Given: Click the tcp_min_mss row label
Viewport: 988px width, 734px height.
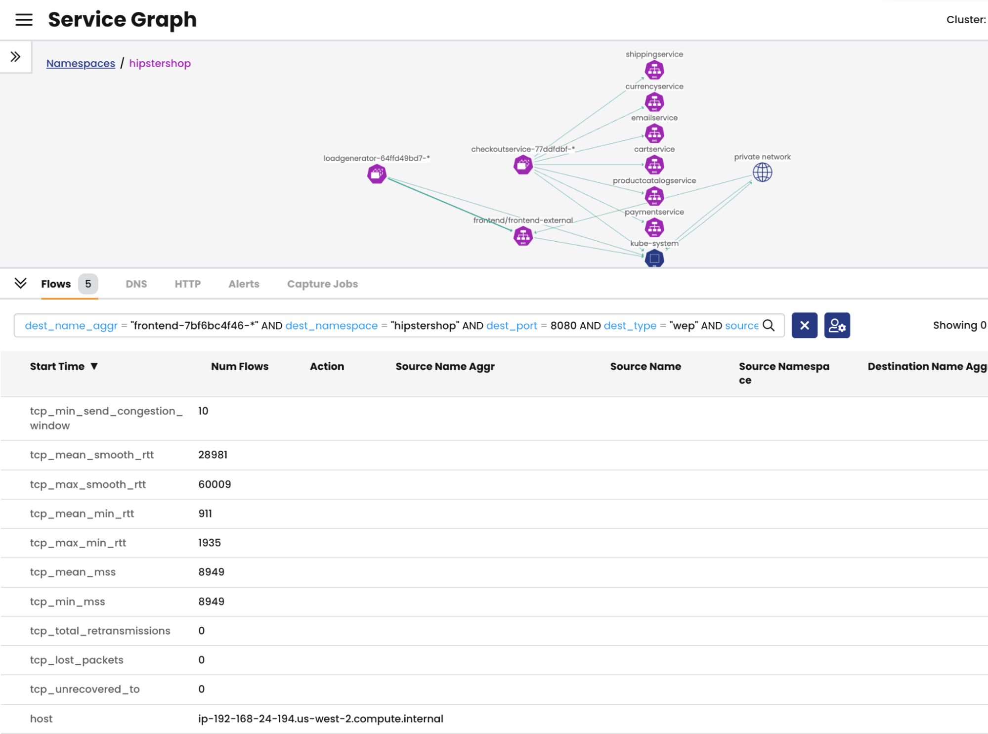Looking at the screenshot, I should [67, 602].
